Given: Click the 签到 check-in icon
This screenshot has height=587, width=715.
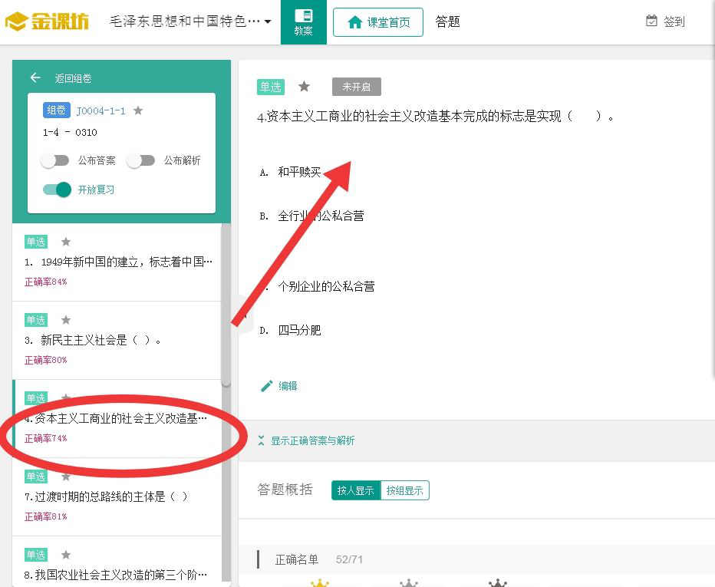Looking at the screenshot, I should pyautogui.click(x=651, y=21).
